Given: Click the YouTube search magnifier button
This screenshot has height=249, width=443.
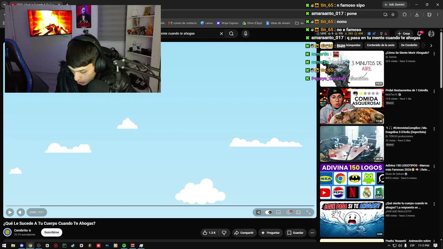Looking at the screenshot, I should pos(231,34).
